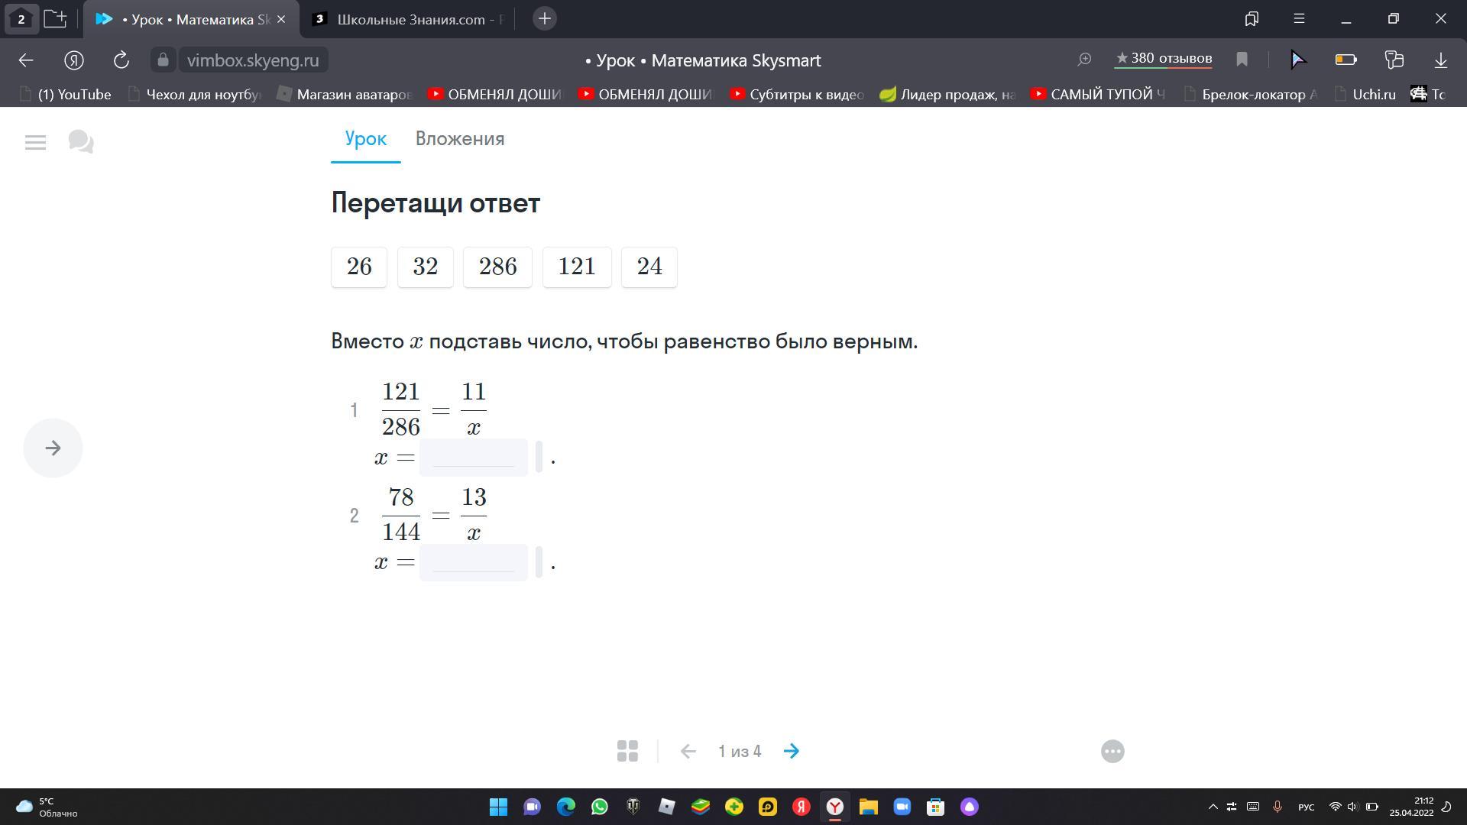The height and width of the screenshot is (825, 1467).
Task: Click the first x answer field
Action: [473, 458]
